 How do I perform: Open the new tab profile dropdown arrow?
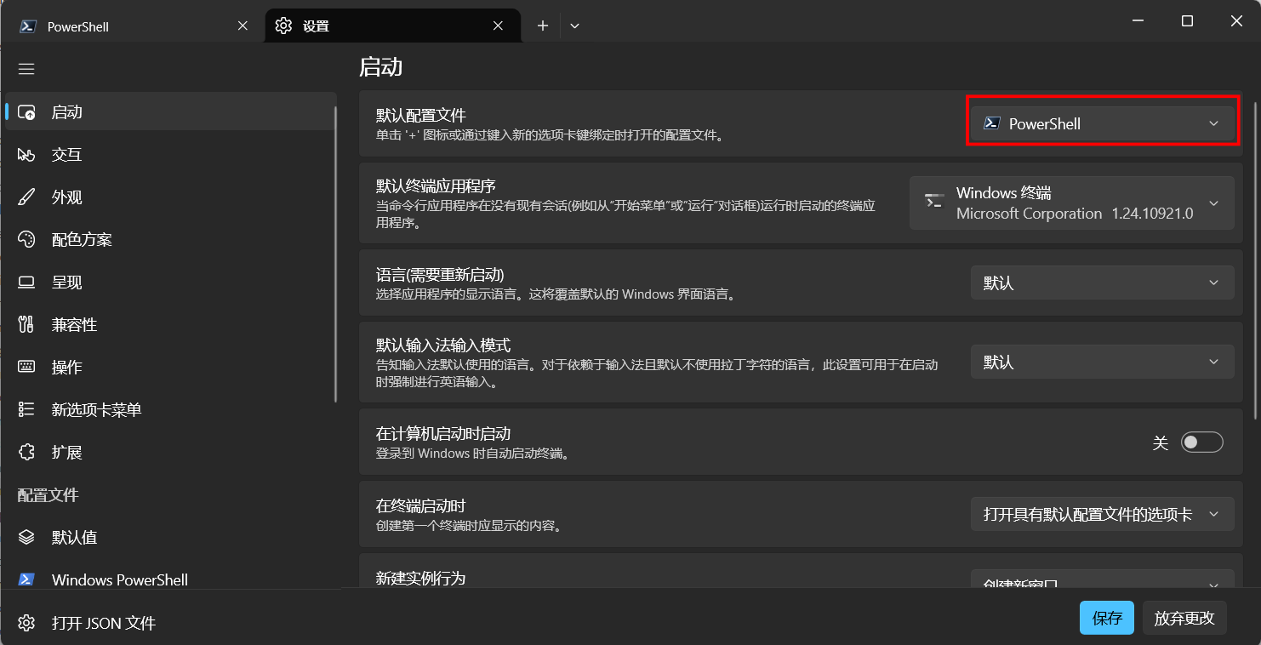click(574, 26)
